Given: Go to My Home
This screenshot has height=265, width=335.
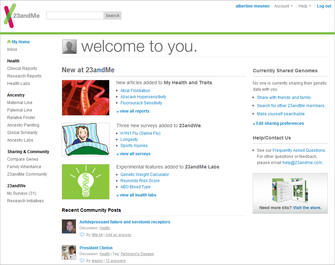Looking at the screenshot, I should coord(21,42).
